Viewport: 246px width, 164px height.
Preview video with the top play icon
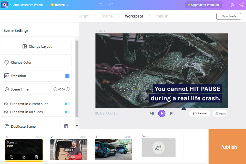pos(232,5)
